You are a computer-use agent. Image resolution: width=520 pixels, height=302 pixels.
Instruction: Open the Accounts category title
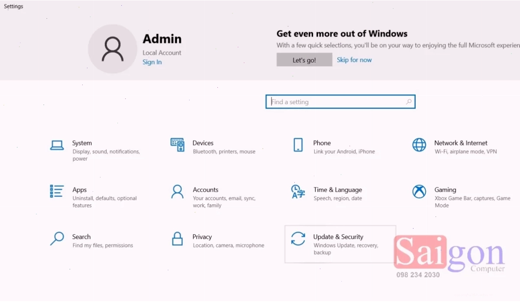point(206,190)
